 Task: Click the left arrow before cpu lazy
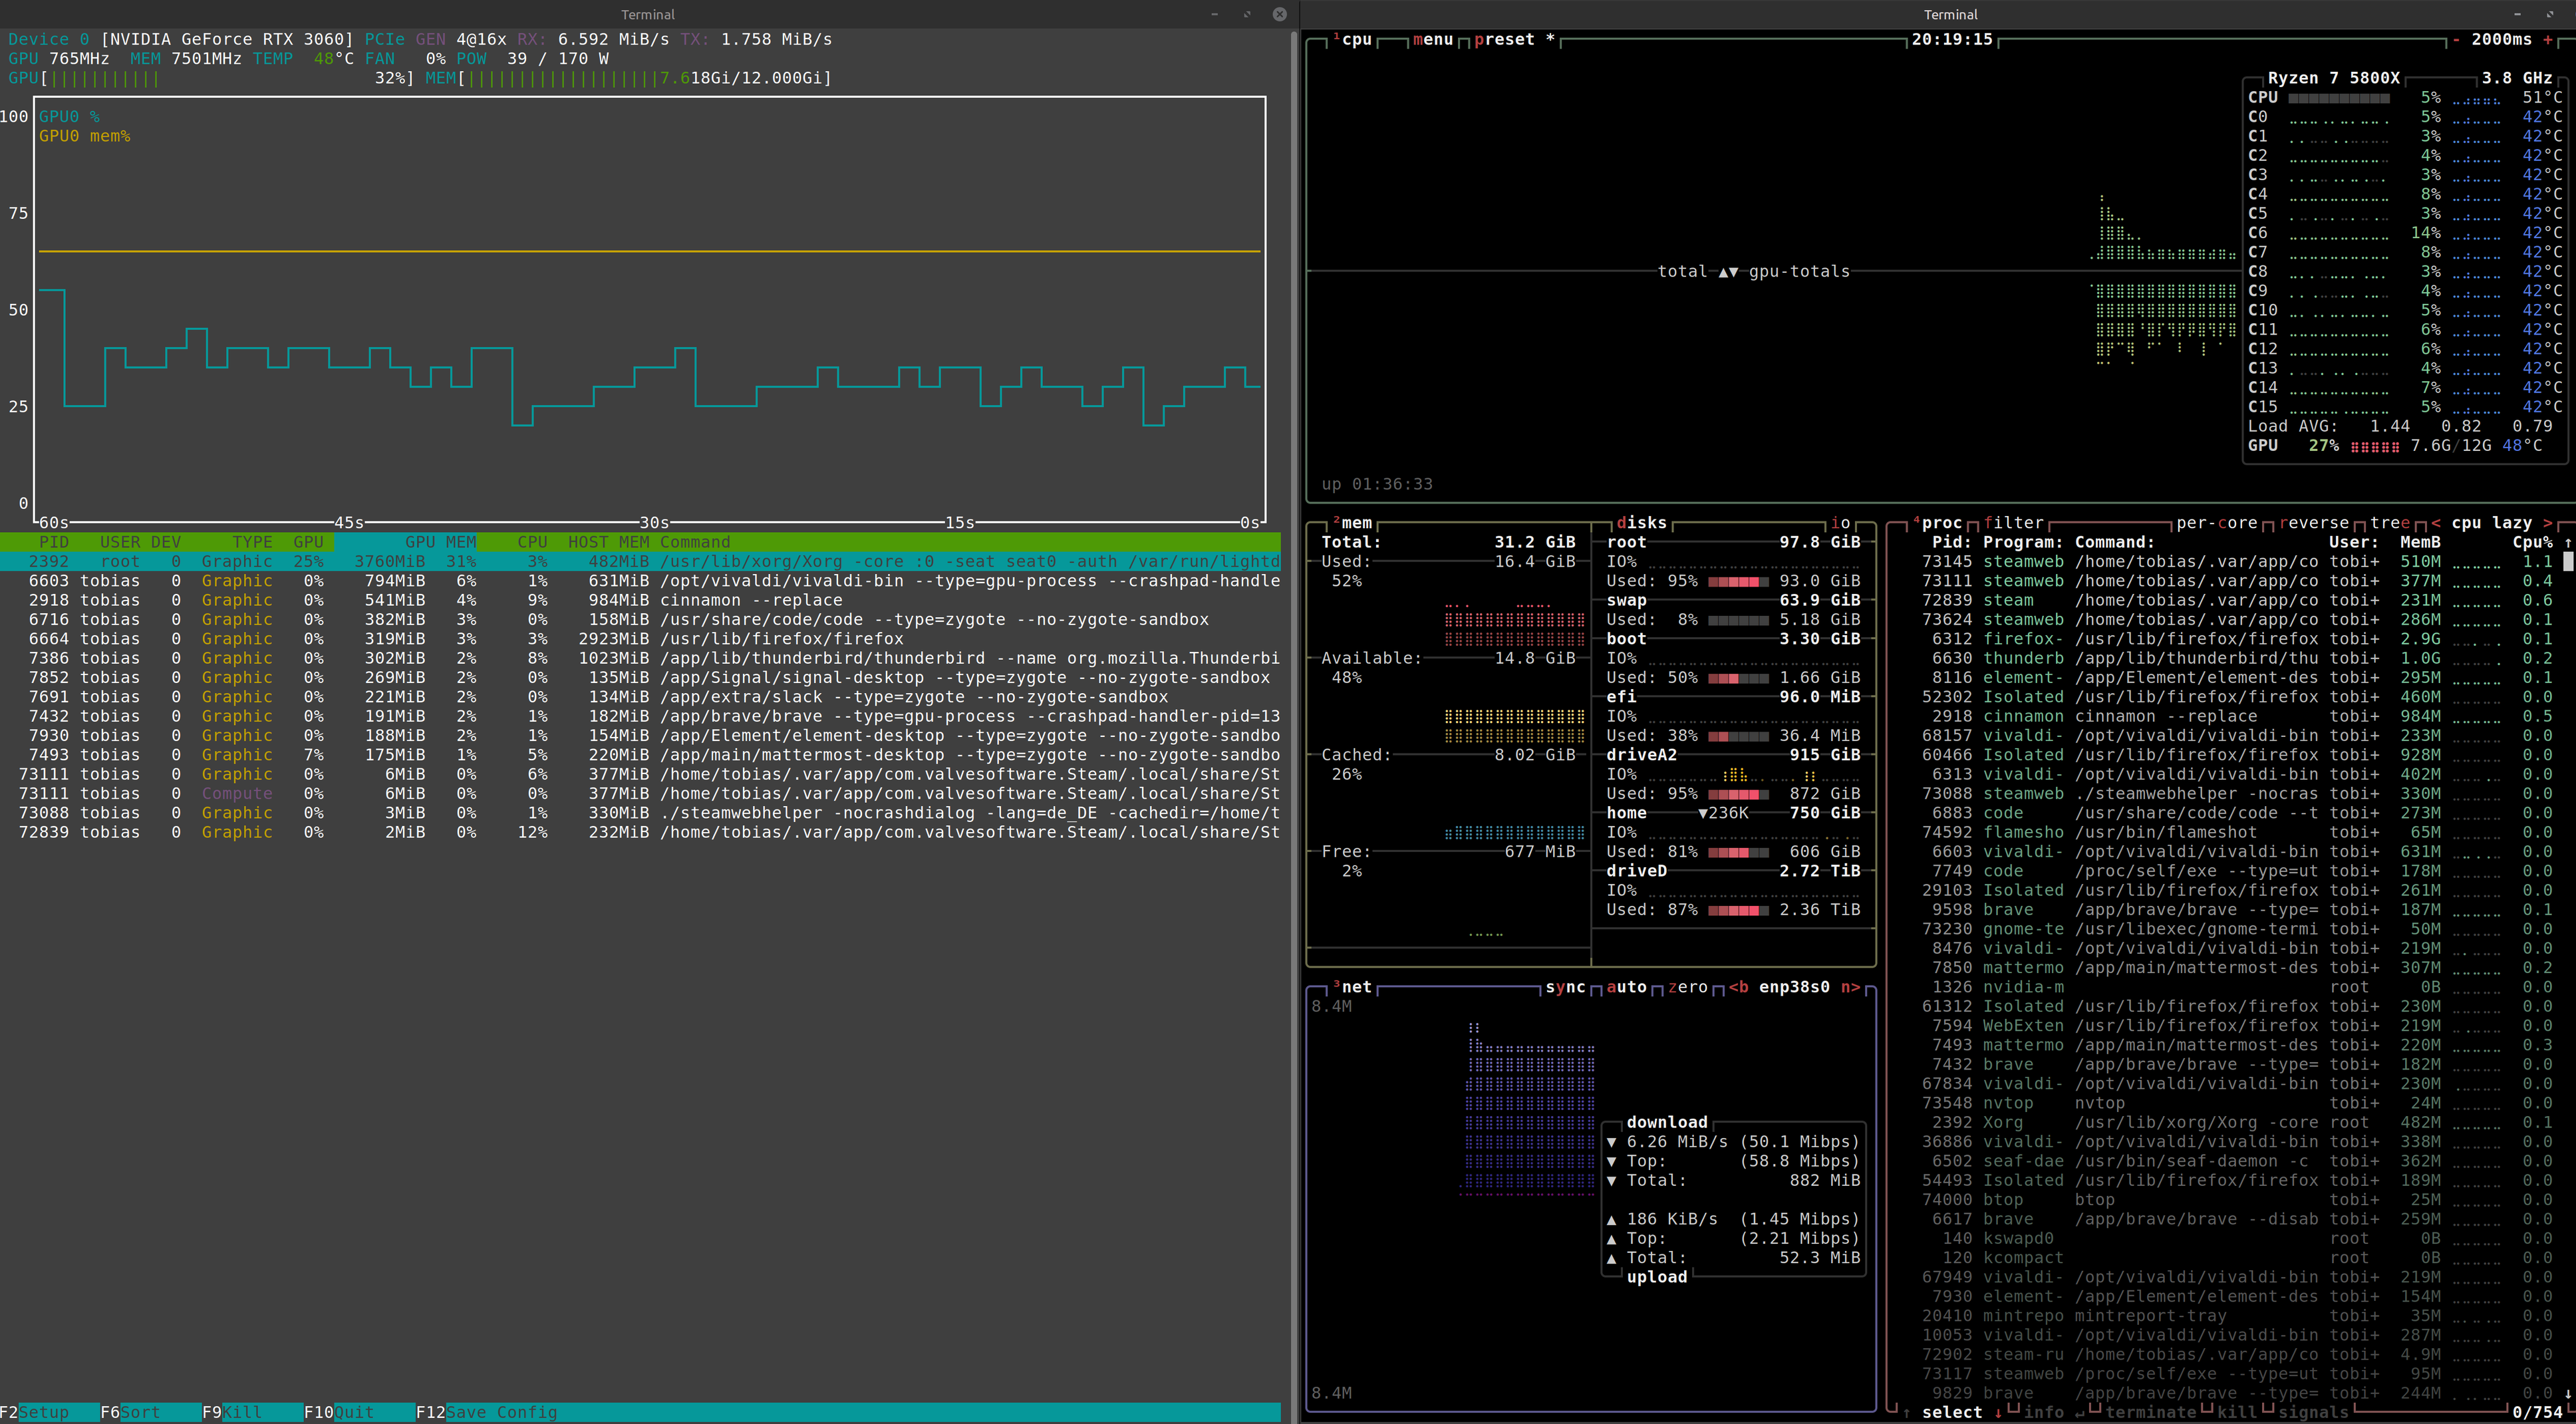[2436, 523]
